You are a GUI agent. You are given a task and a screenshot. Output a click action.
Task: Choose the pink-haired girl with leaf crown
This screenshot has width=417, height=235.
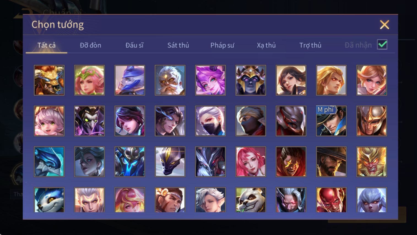(90, 80)
